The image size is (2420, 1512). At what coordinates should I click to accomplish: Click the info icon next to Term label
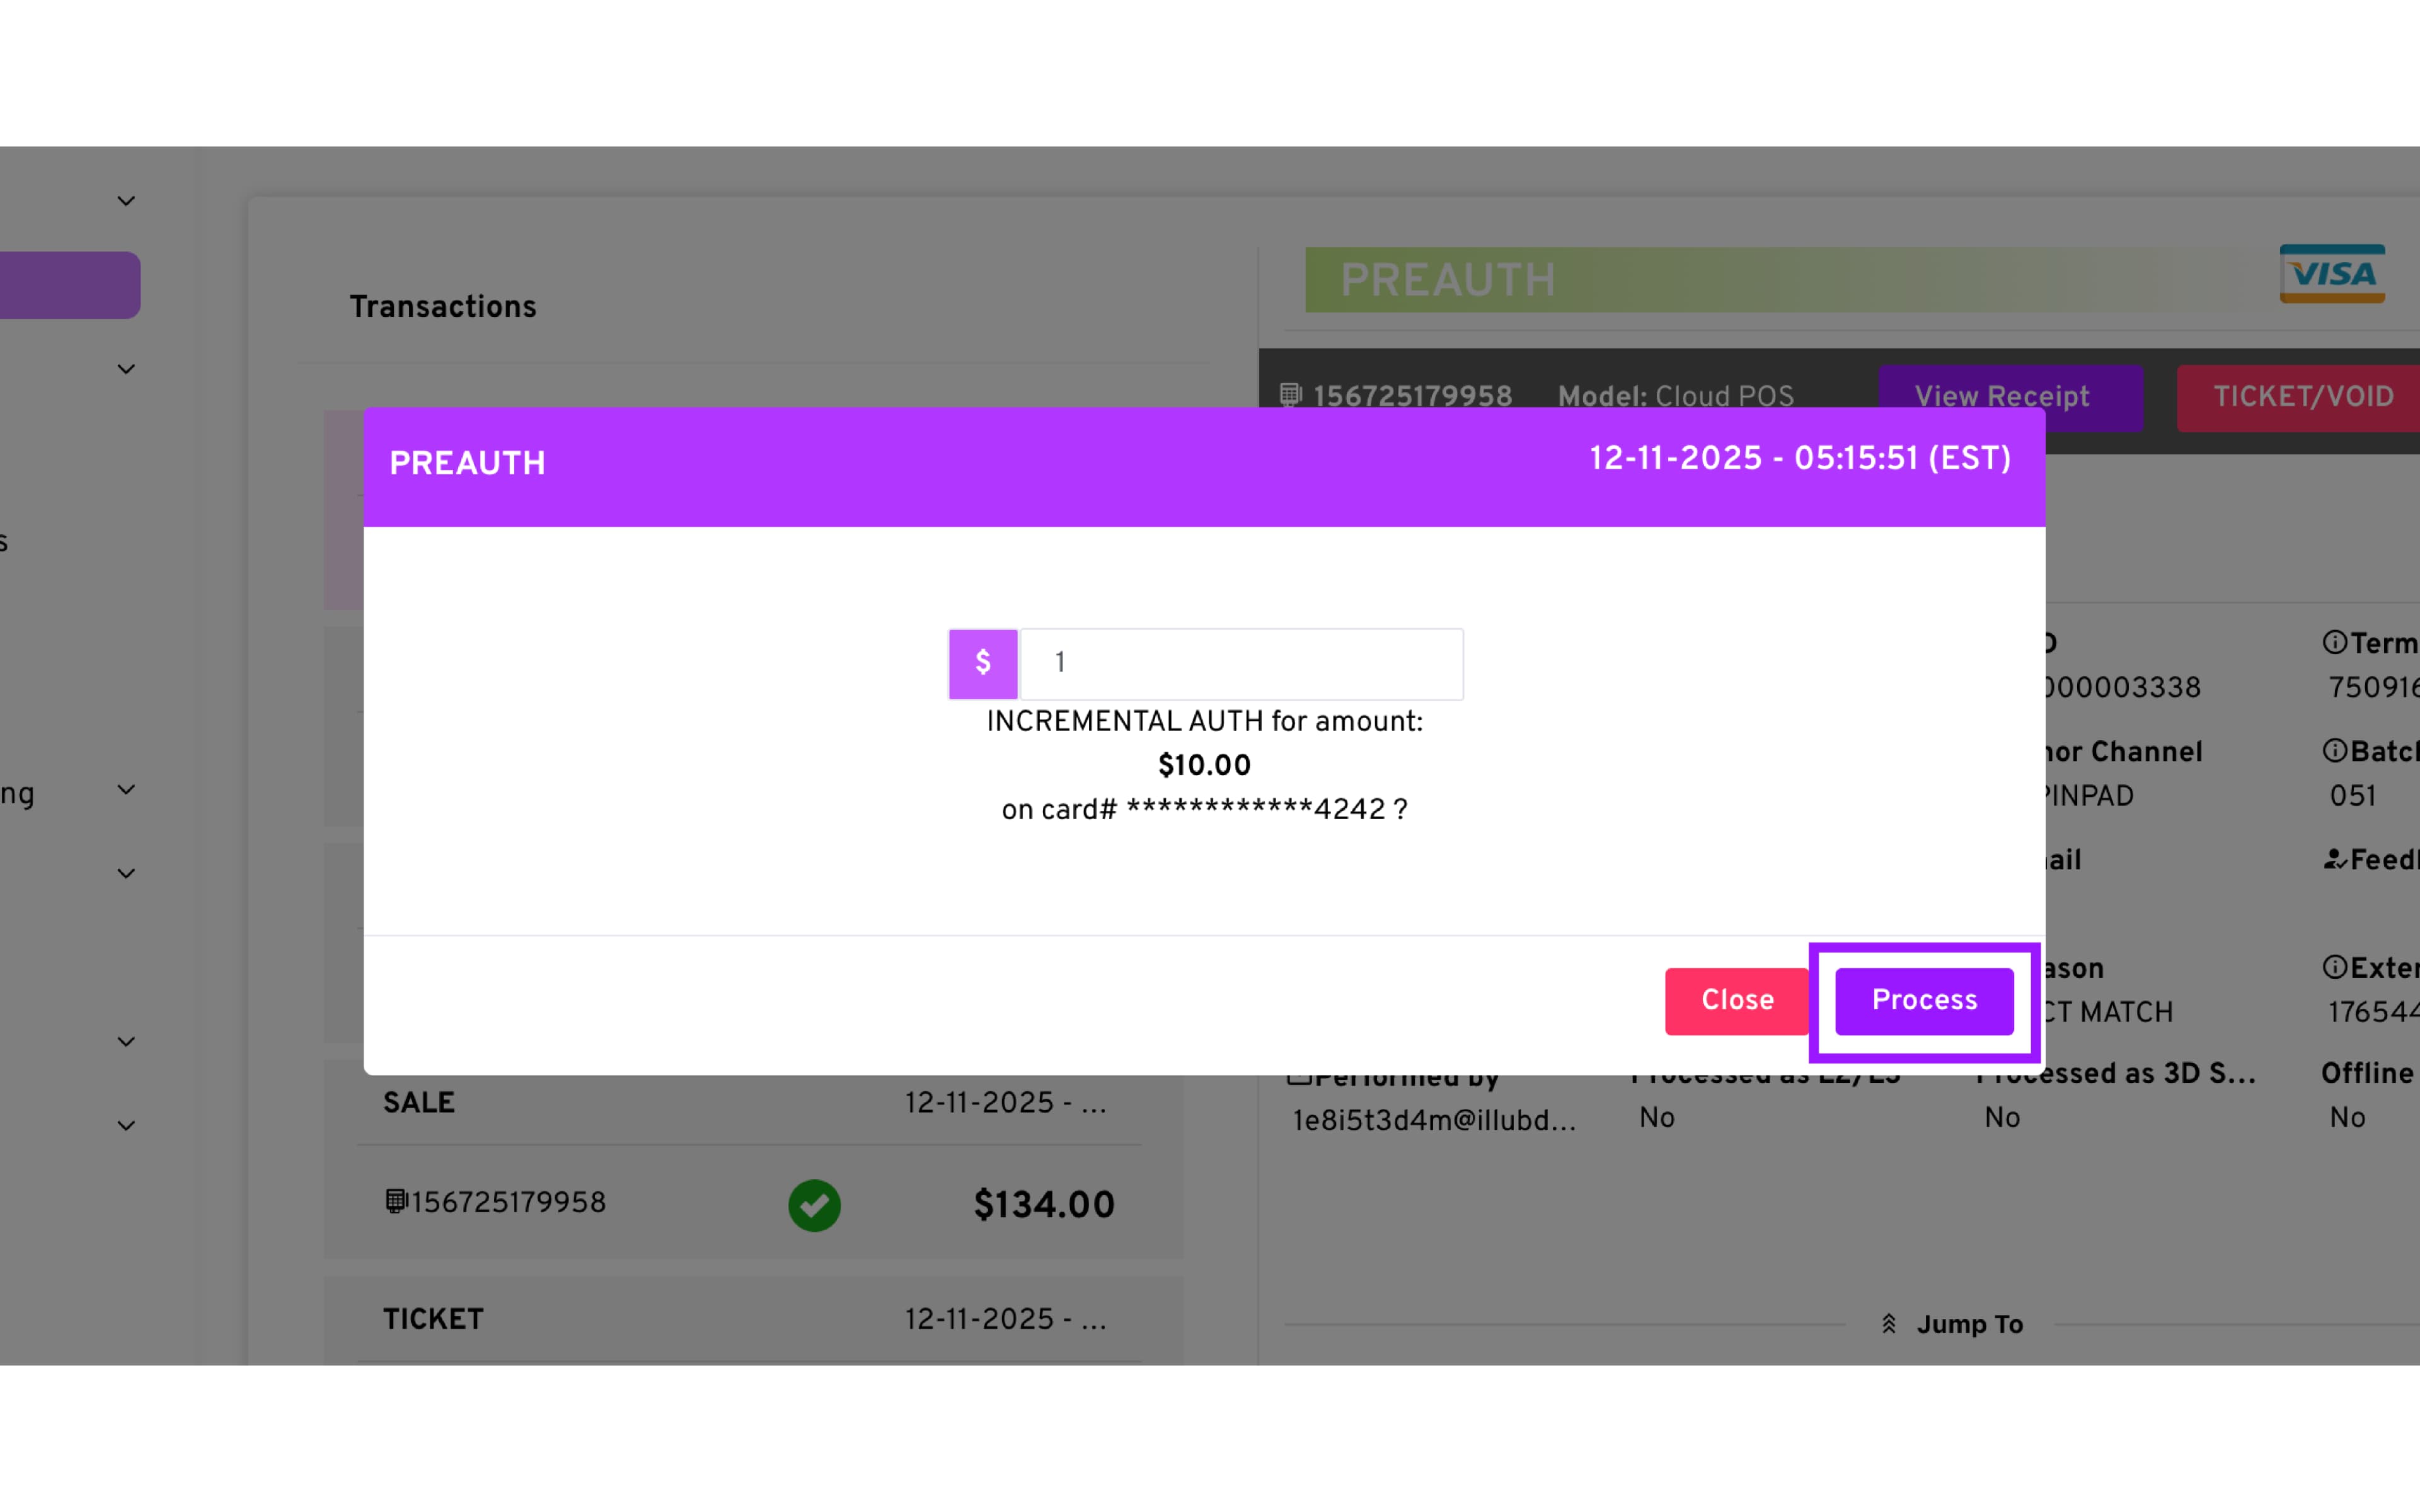click(x=2334, y=642)
